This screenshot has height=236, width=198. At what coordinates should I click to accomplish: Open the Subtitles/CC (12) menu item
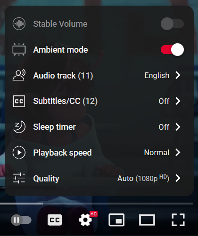(x=99, y=101)
